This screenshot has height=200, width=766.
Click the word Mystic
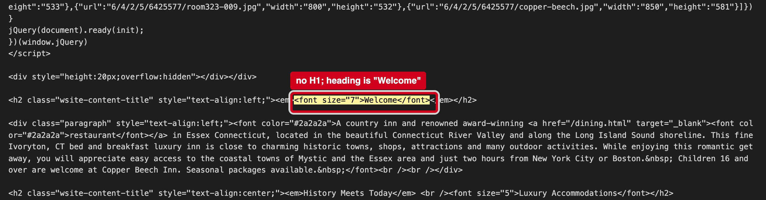click(x=312, y=159)
